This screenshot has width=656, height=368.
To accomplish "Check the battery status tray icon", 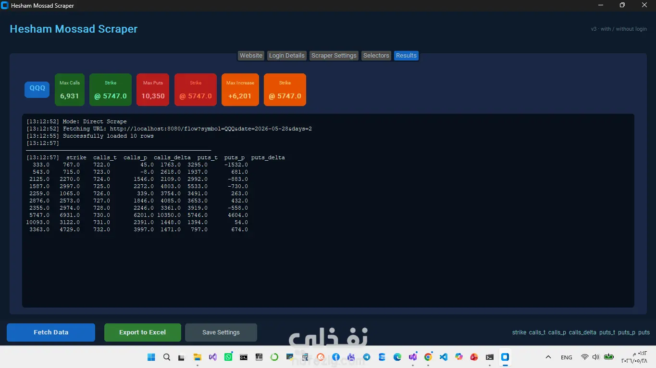I will click(x=609, y=357).
